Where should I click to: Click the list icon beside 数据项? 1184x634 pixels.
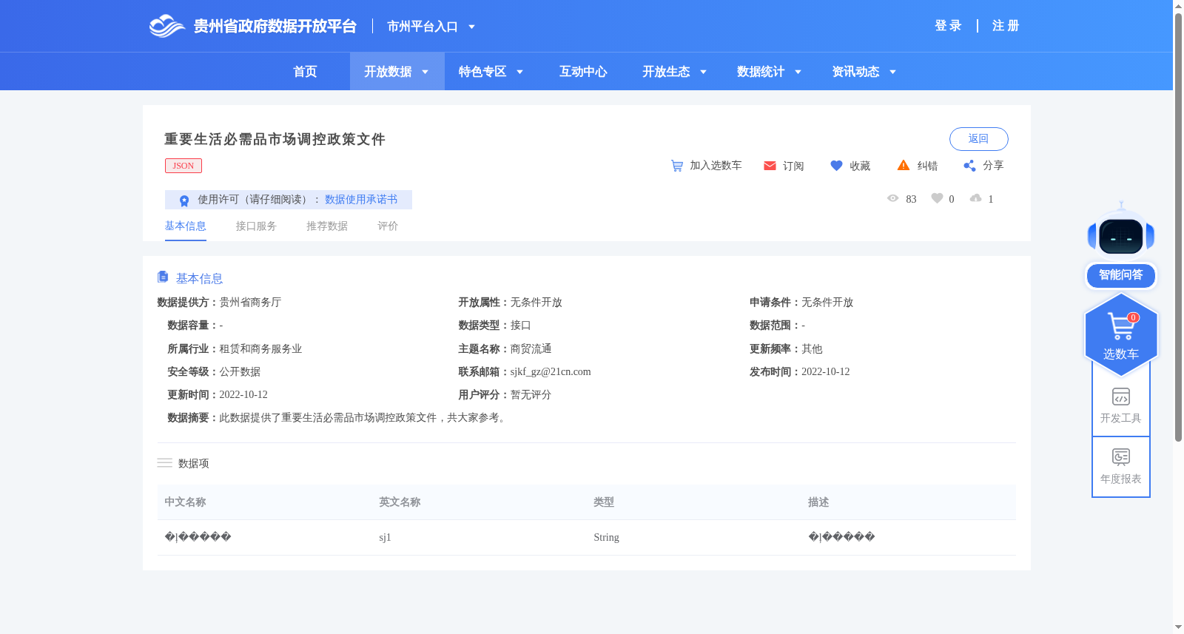(164, 463)
